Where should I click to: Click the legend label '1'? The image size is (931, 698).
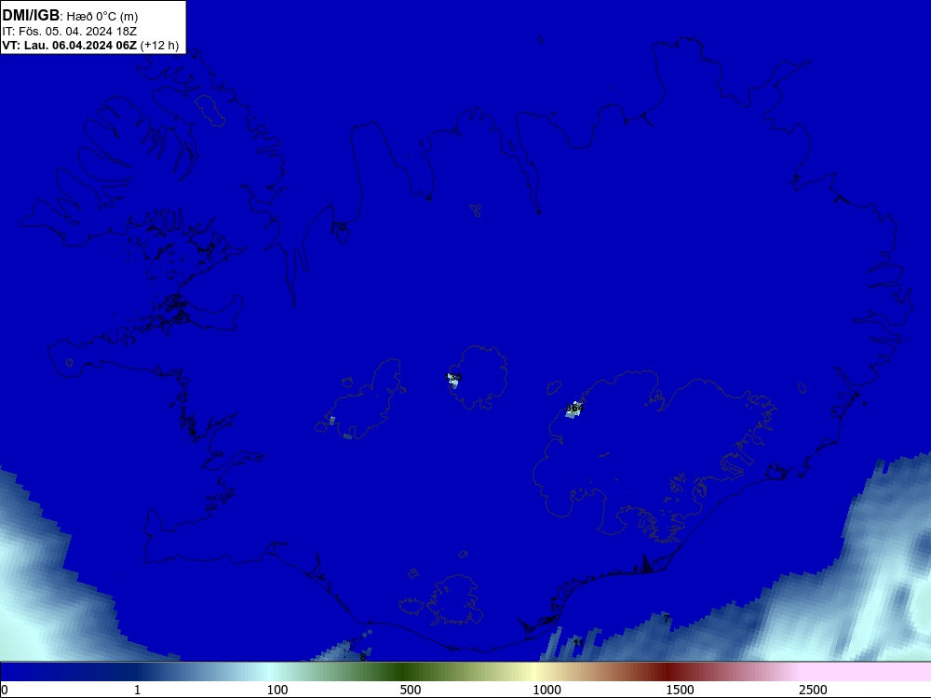(x=137, y=690)
